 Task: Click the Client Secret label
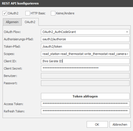click(13, 68)
